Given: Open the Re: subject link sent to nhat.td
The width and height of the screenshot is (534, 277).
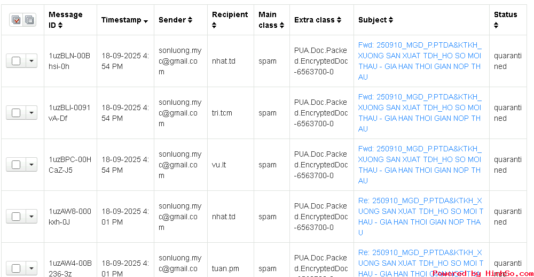Looking at the screenshot, I should 420,217.
